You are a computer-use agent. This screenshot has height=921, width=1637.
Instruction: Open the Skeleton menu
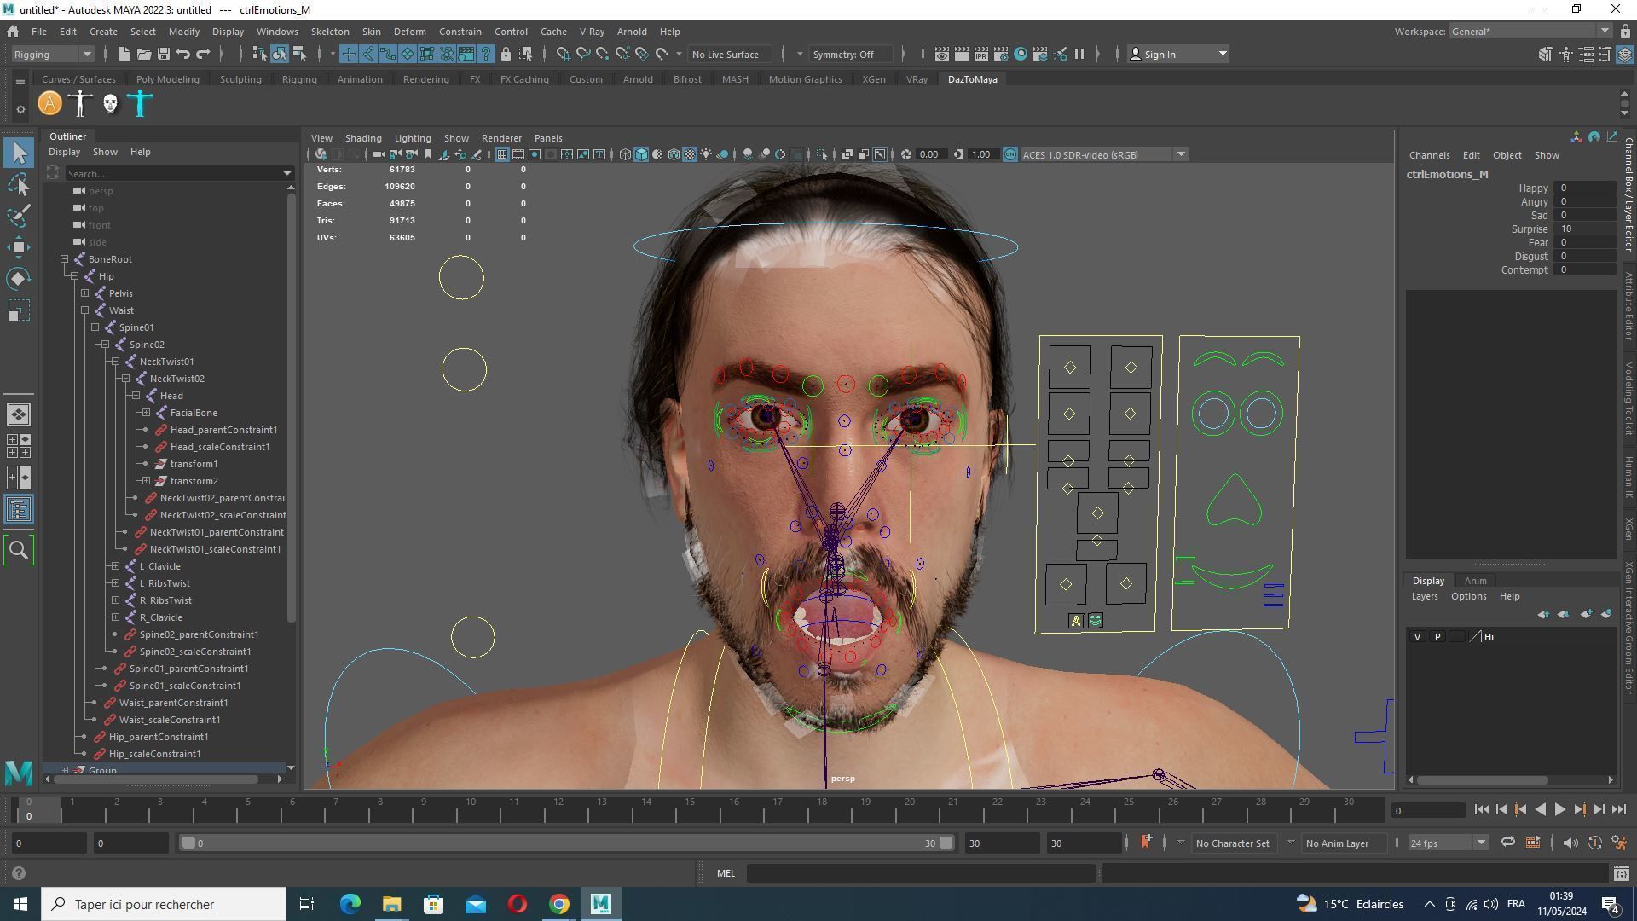[329, 32]
